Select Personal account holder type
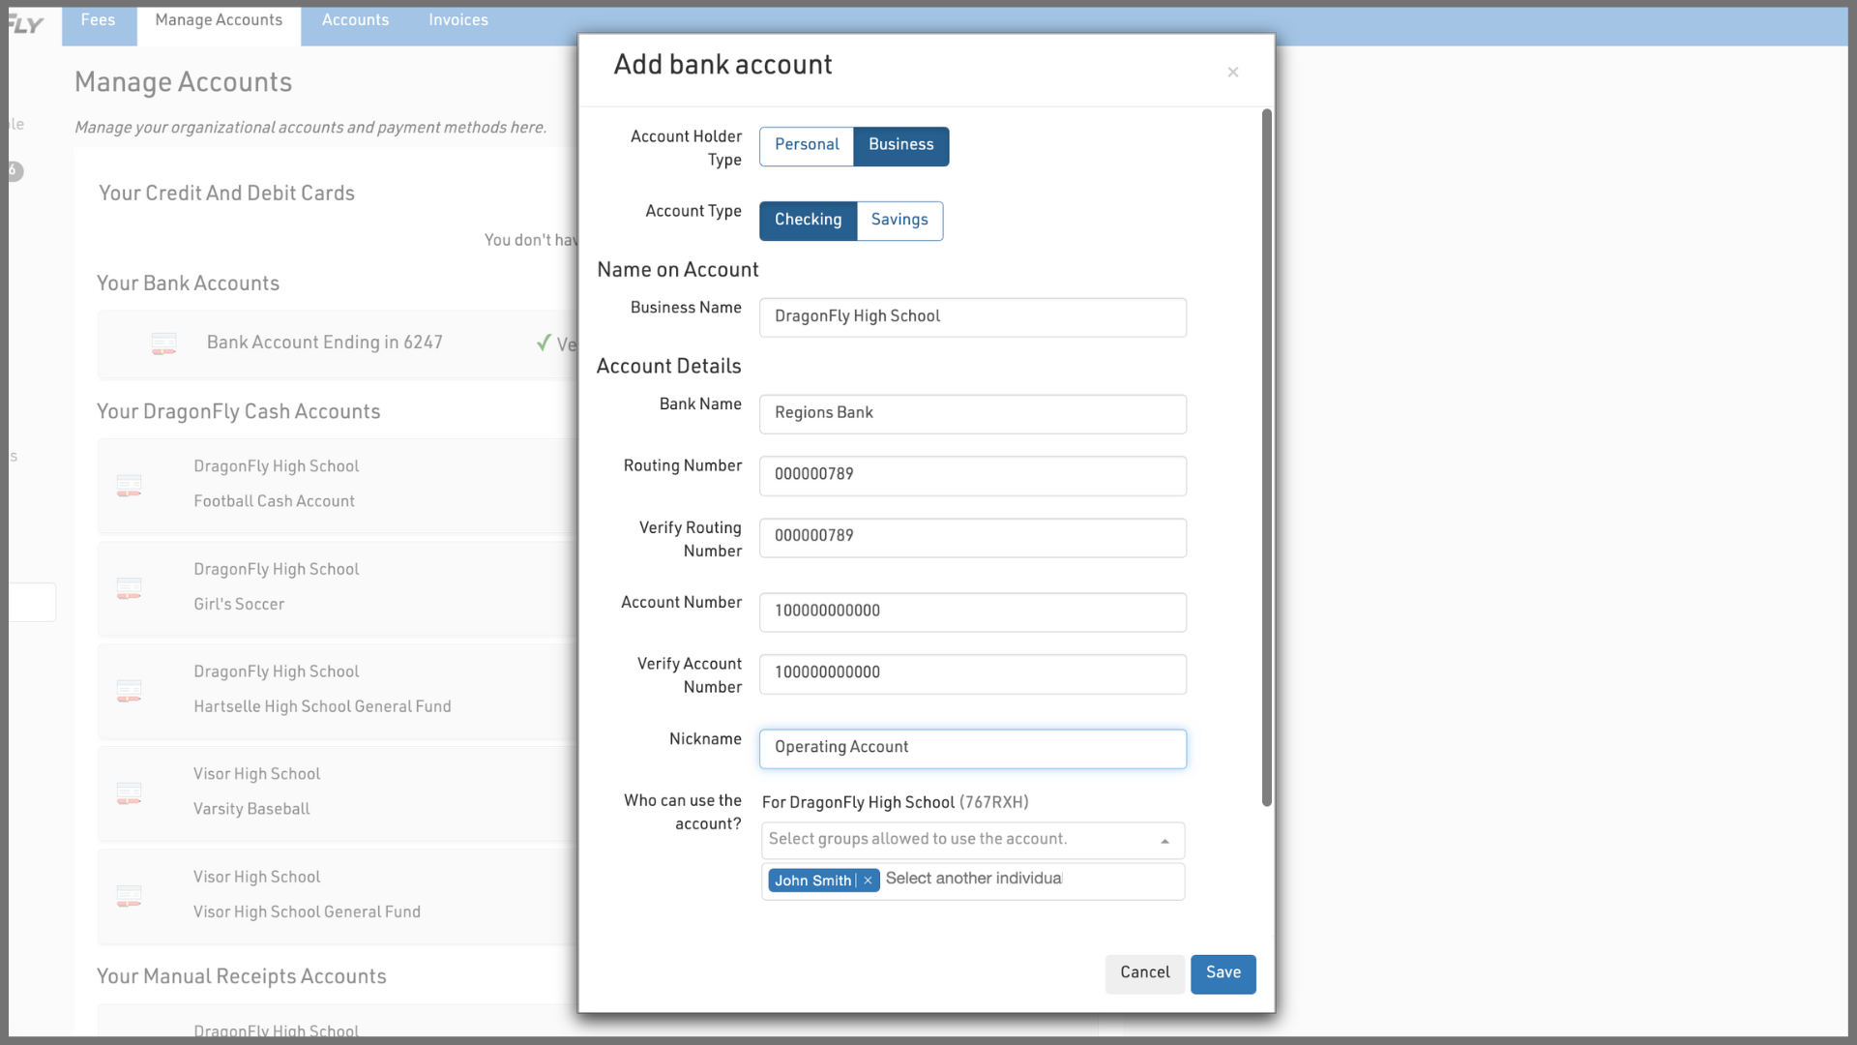Image resolution: width=1857 pixels, height=1045 pixels. tap(806, 145)
